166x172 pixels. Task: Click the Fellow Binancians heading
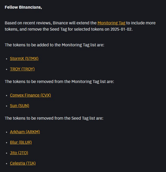click(23, 7)
